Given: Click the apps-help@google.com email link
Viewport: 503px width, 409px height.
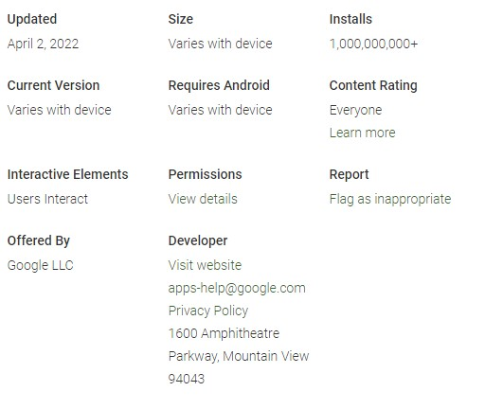Looking at the screenshot, I should click(x=237, y=288).
